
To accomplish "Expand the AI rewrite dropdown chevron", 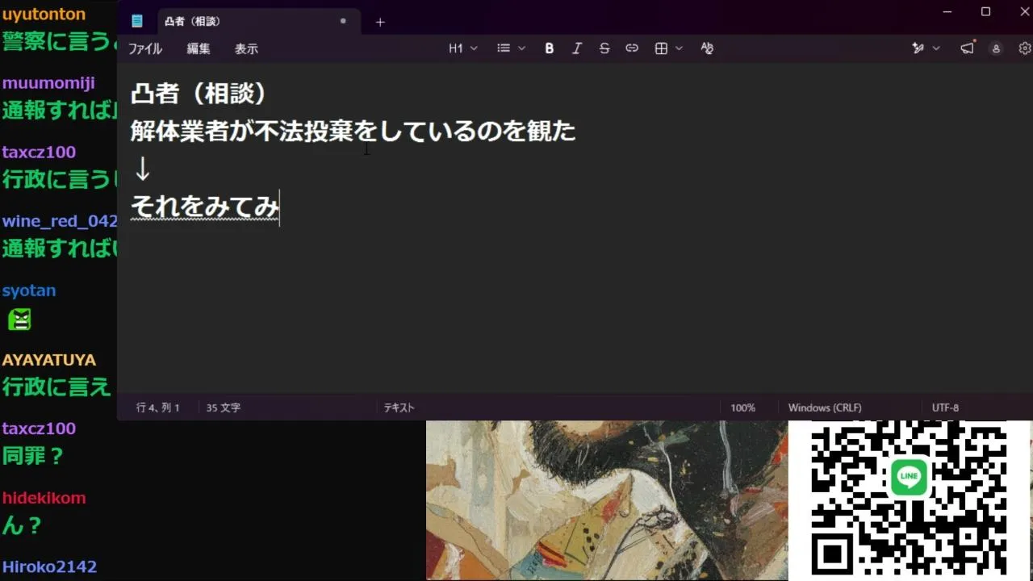I will (x=936, y=48).
